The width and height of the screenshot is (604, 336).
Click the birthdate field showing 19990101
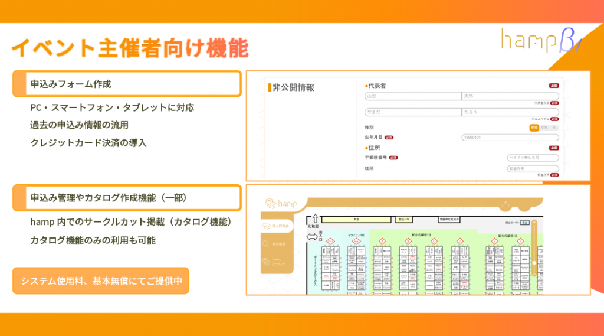coord(510,137)
